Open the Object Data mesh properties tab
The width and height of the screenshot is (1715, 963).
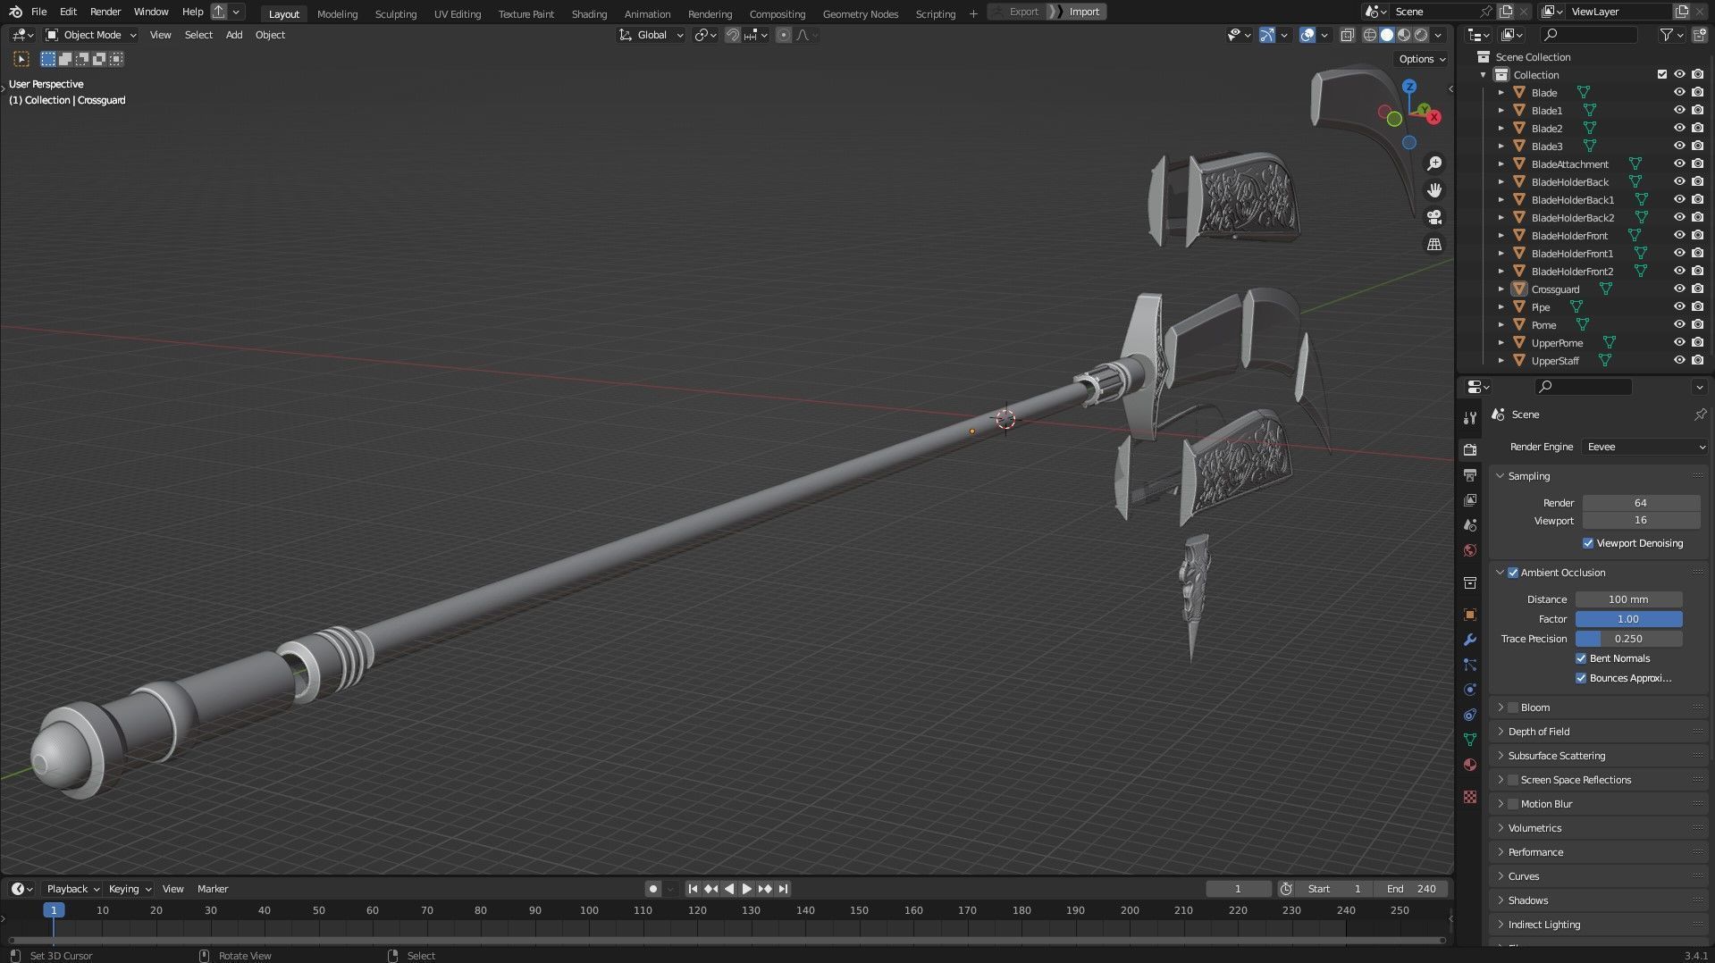(1470, 740)
